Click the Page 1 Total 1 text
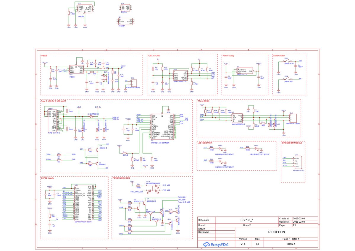Screen dimensions: 355x251 click(x=291, y=239)
